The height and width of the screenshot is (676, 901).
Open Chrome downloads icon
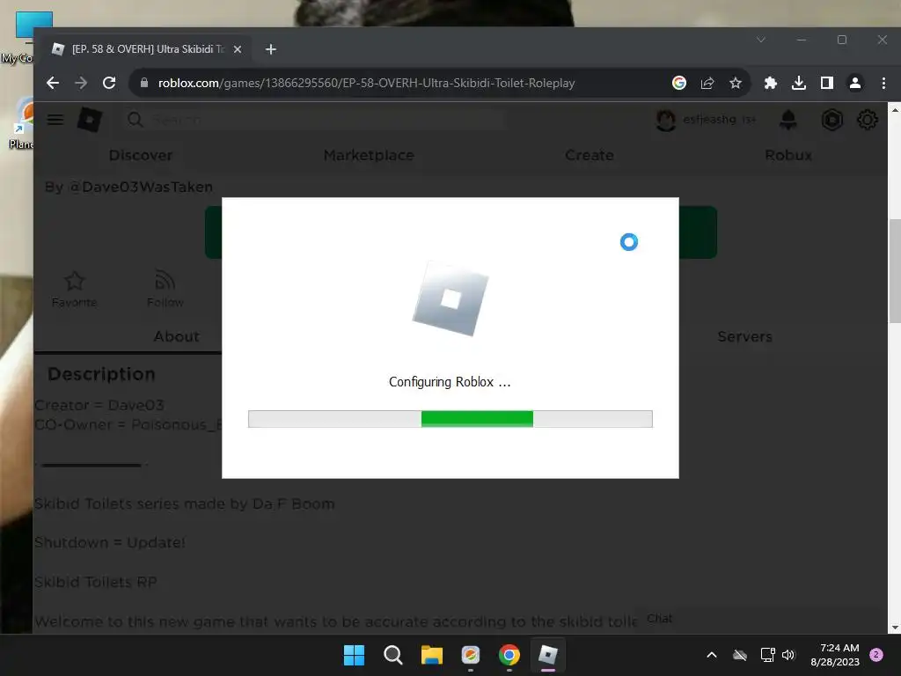click(x=799, y=83)
